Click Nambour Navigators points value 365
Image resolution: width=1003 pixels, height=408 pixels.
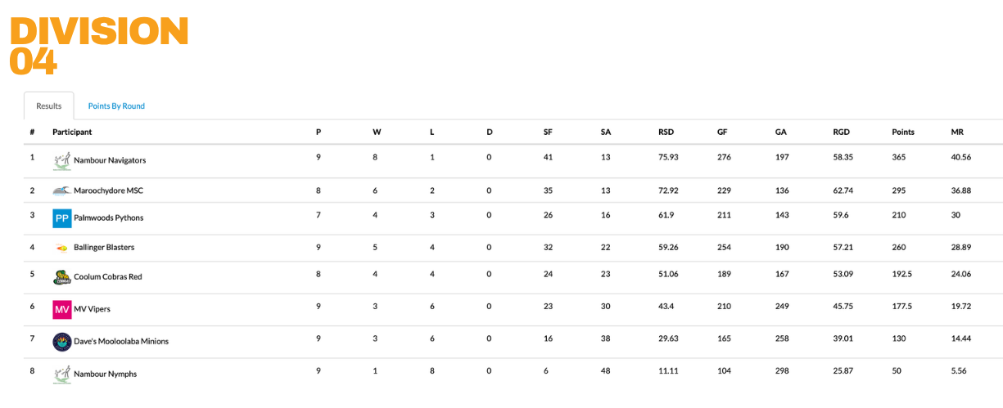tap(898, 157)
